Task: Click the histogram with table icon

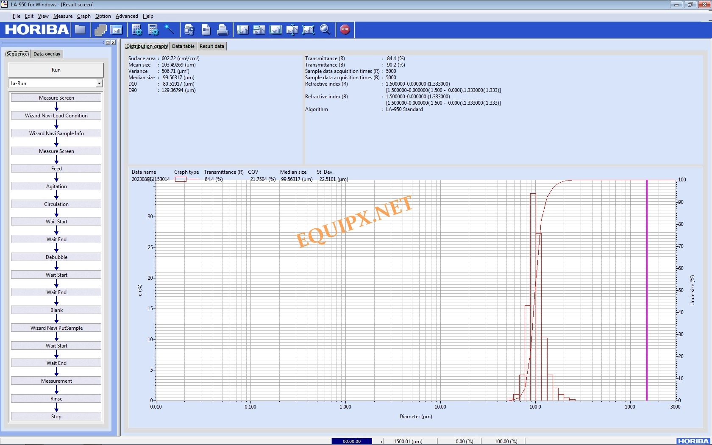Action: tap(259, 30)
